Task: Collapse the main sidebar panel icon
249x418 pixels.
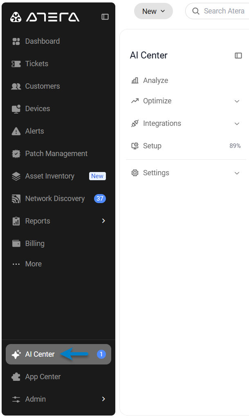Action: click(105, 17)
